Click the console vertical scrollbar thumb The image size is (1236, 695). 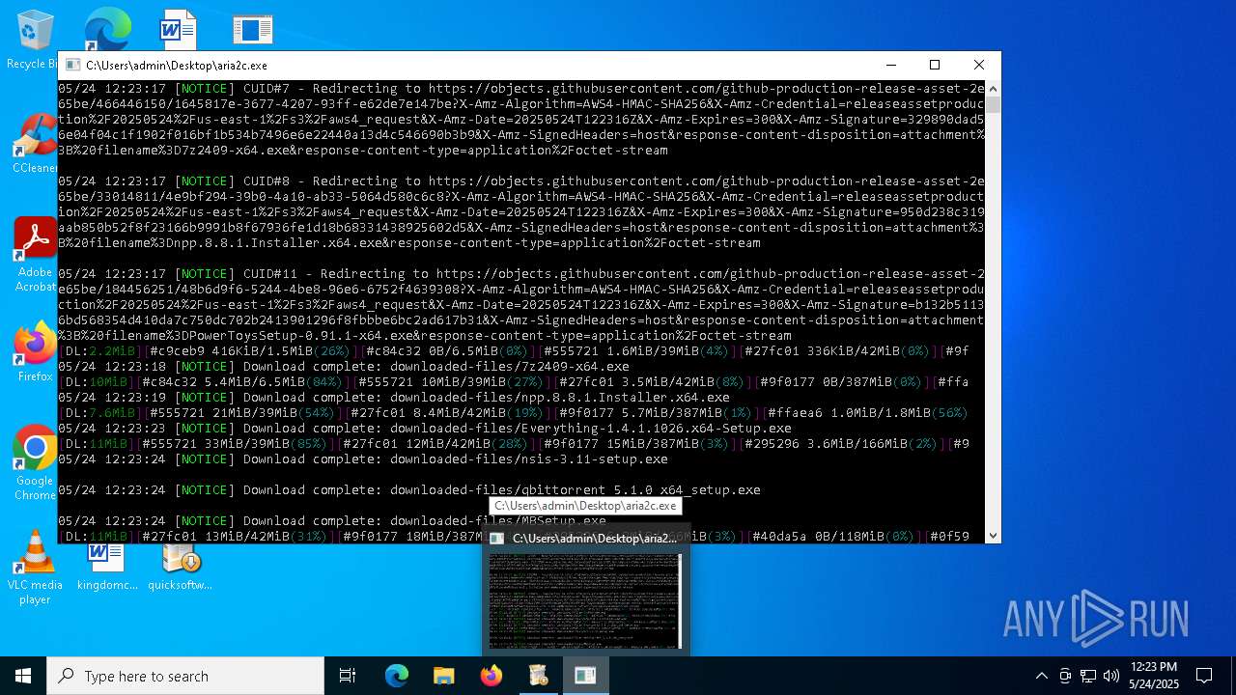pos(993,106)
